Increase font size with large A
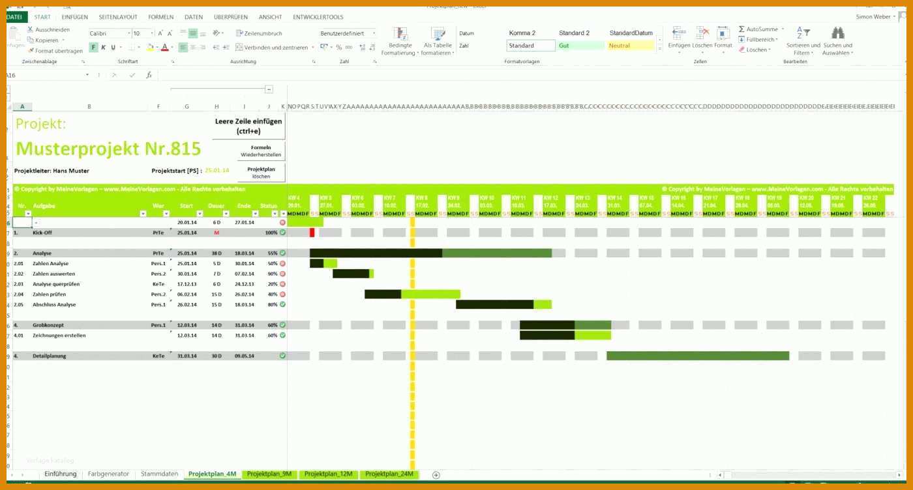The height and width of the screenshot is (490, 913). (x=160, y=33)
